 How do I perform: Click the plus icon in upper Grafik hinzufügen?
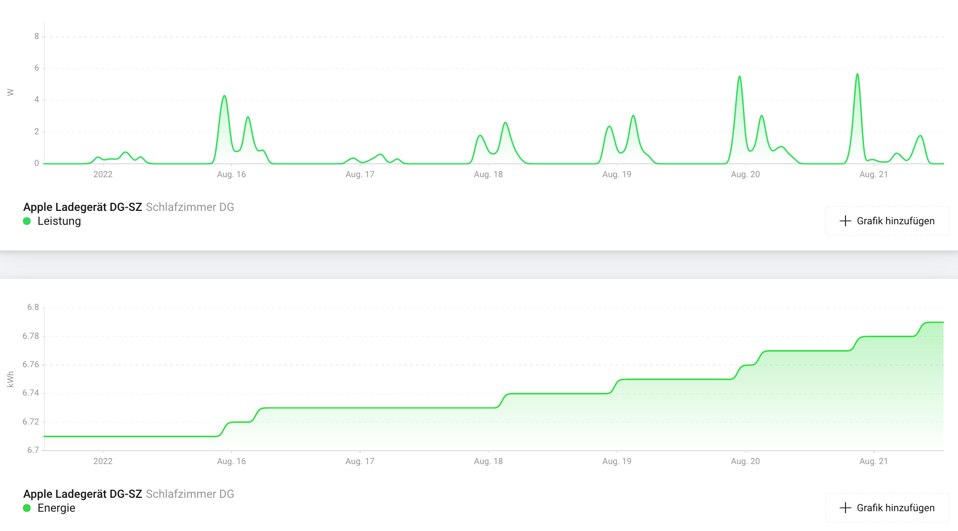pos(845,221)
